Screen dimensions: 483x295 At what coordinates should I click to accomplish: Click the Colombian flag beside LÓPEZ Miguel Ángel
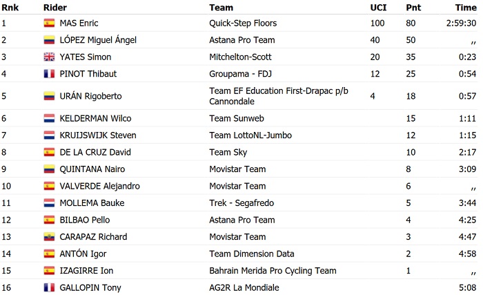tap(49, 40)
